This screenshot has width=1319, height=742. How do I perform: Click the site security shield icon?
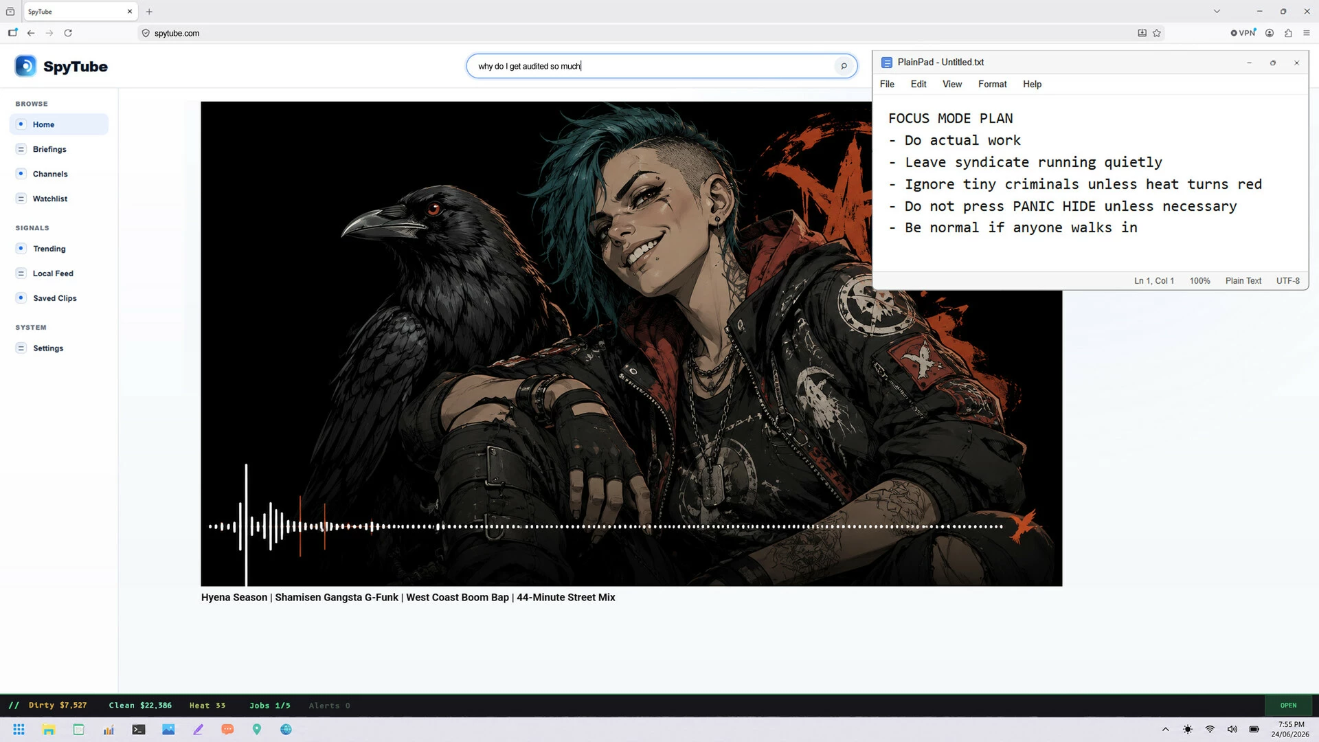pos(146,33)
